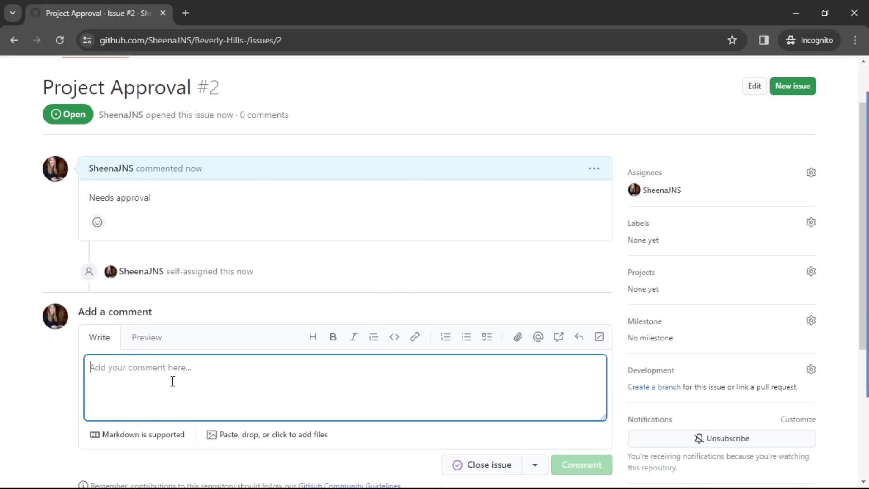Select the italic formatting icon
Viewport: 869px width, 489px height.
(x=353, y=337)
